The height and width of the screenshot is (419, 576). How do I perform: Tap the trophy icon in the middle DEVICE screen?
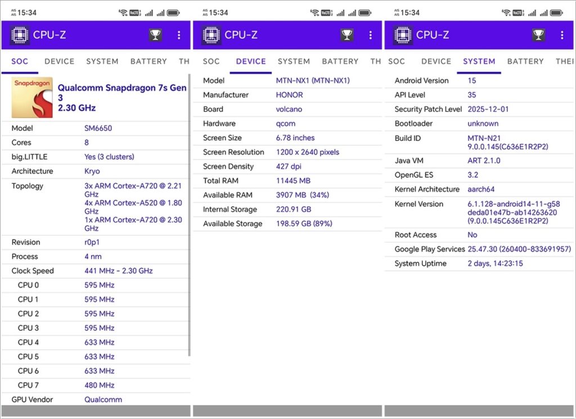point(347,35)
